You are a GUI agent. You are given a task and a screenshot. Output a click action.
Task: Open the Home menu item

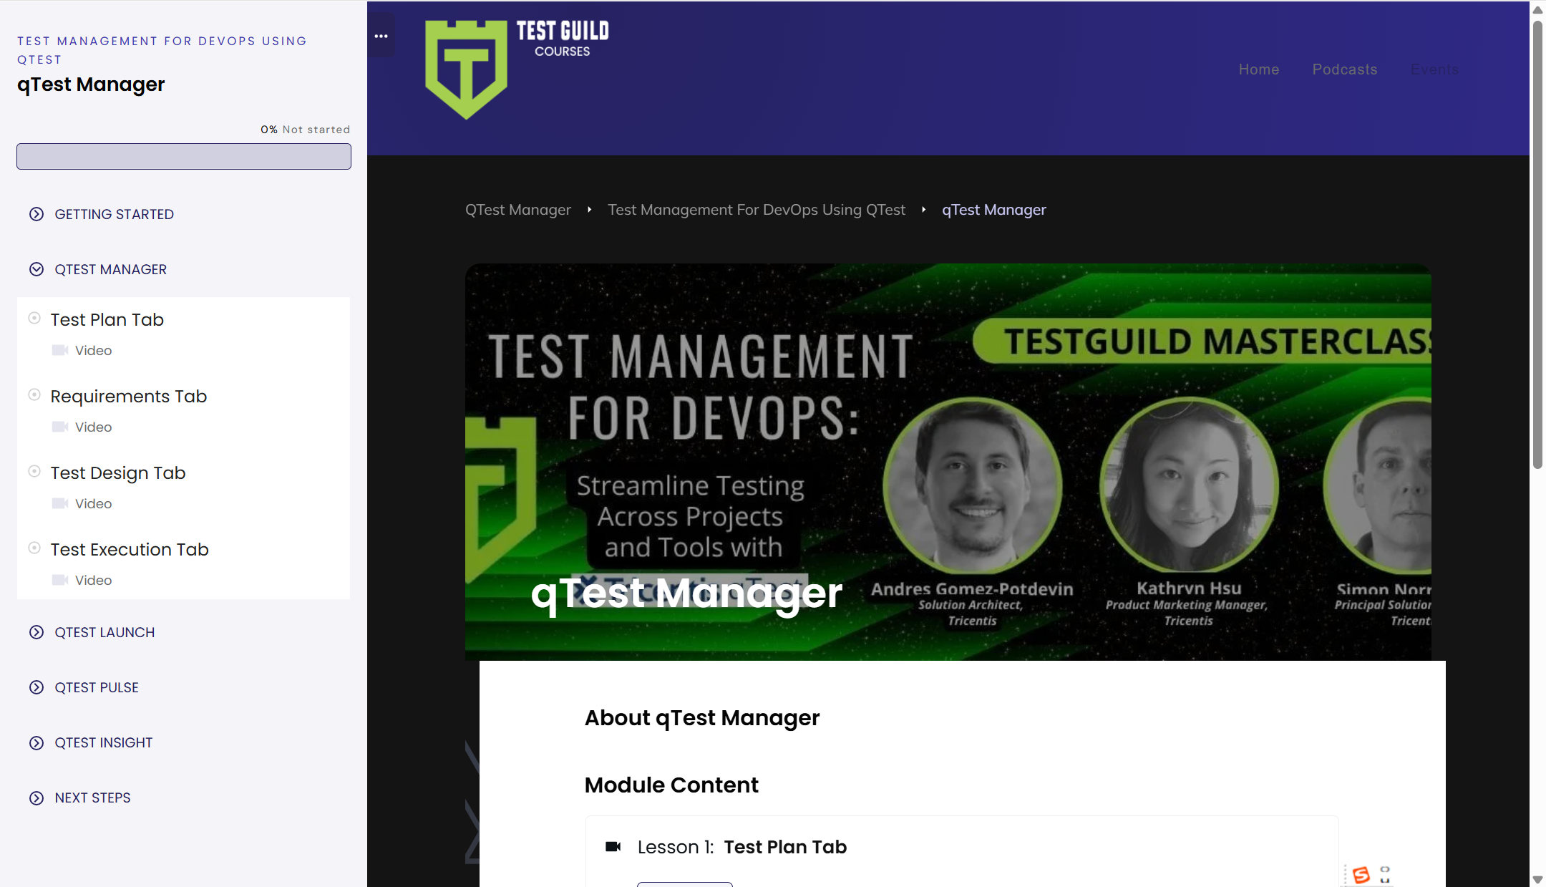(1259, 69)
